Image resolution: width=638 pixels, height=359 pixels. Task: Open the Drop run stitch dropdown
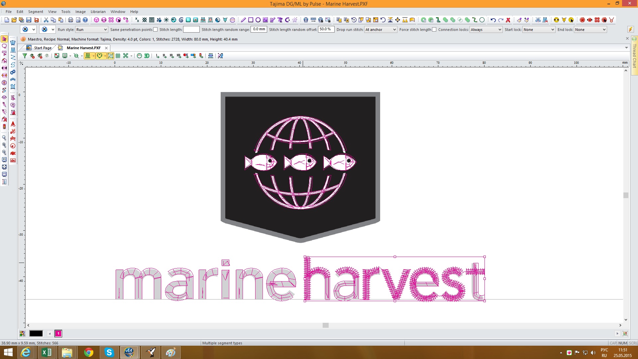coord(380,30)
